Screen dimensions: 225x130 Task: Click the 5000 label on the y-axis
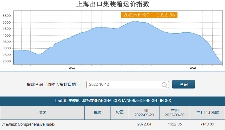(7, 22)
